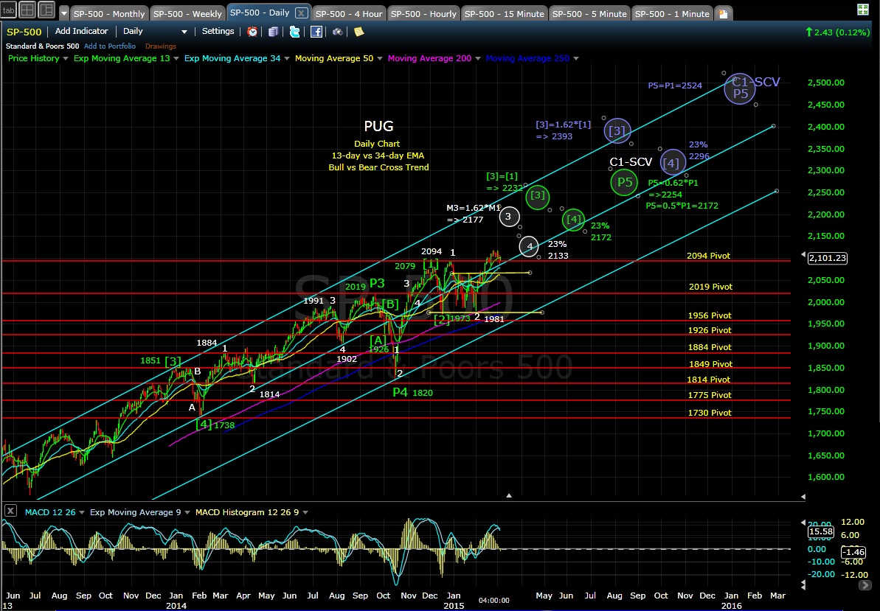Click the 1775 Pivot label
Image resolution: width=880 pixels, height=611 pixels.
click(x=710, y=395)
